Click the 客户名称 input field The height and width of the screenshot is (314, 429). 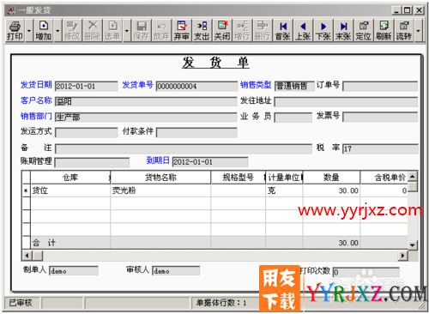(146, 101)
